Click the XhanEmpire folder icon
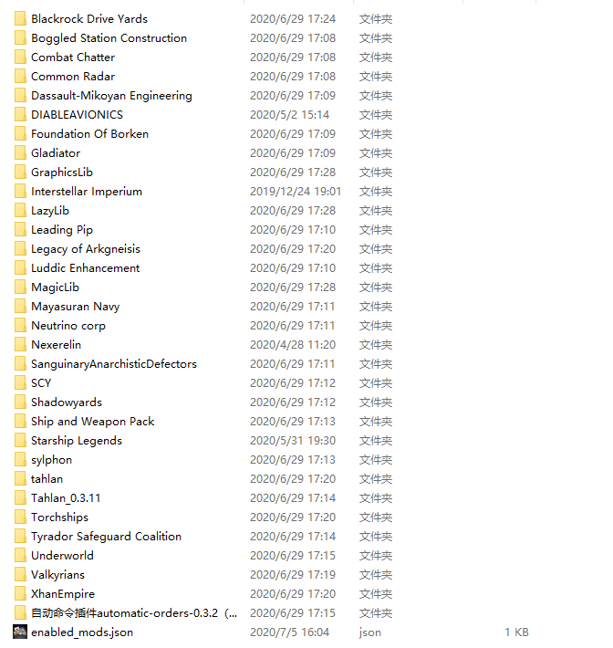The image size is (613, 648). click(20, 593)
